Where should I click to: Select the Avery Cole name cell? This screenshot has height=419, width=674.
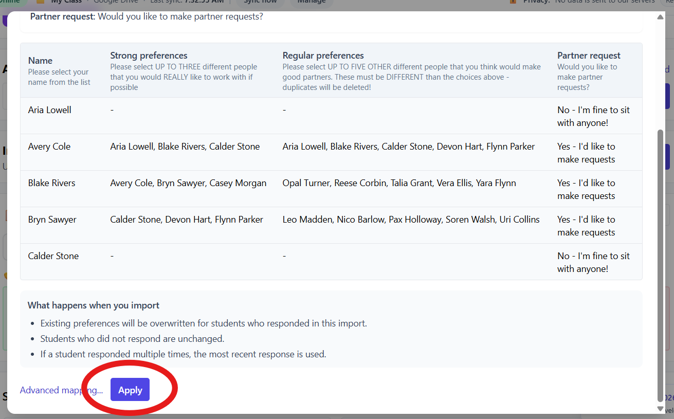[49, 147]
